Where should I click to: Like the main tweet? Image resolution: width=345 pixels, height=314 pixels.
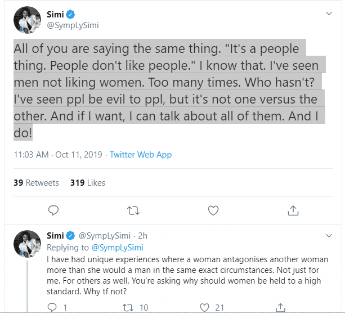pyautogui.click(x=213, y=210)
